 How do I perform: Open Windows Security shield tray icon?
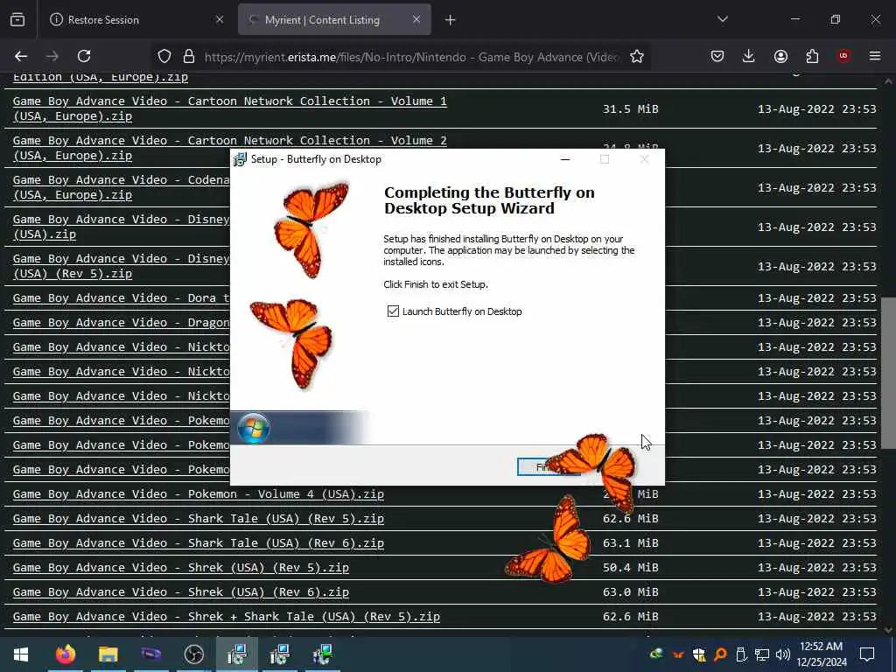tap(699, 654)
